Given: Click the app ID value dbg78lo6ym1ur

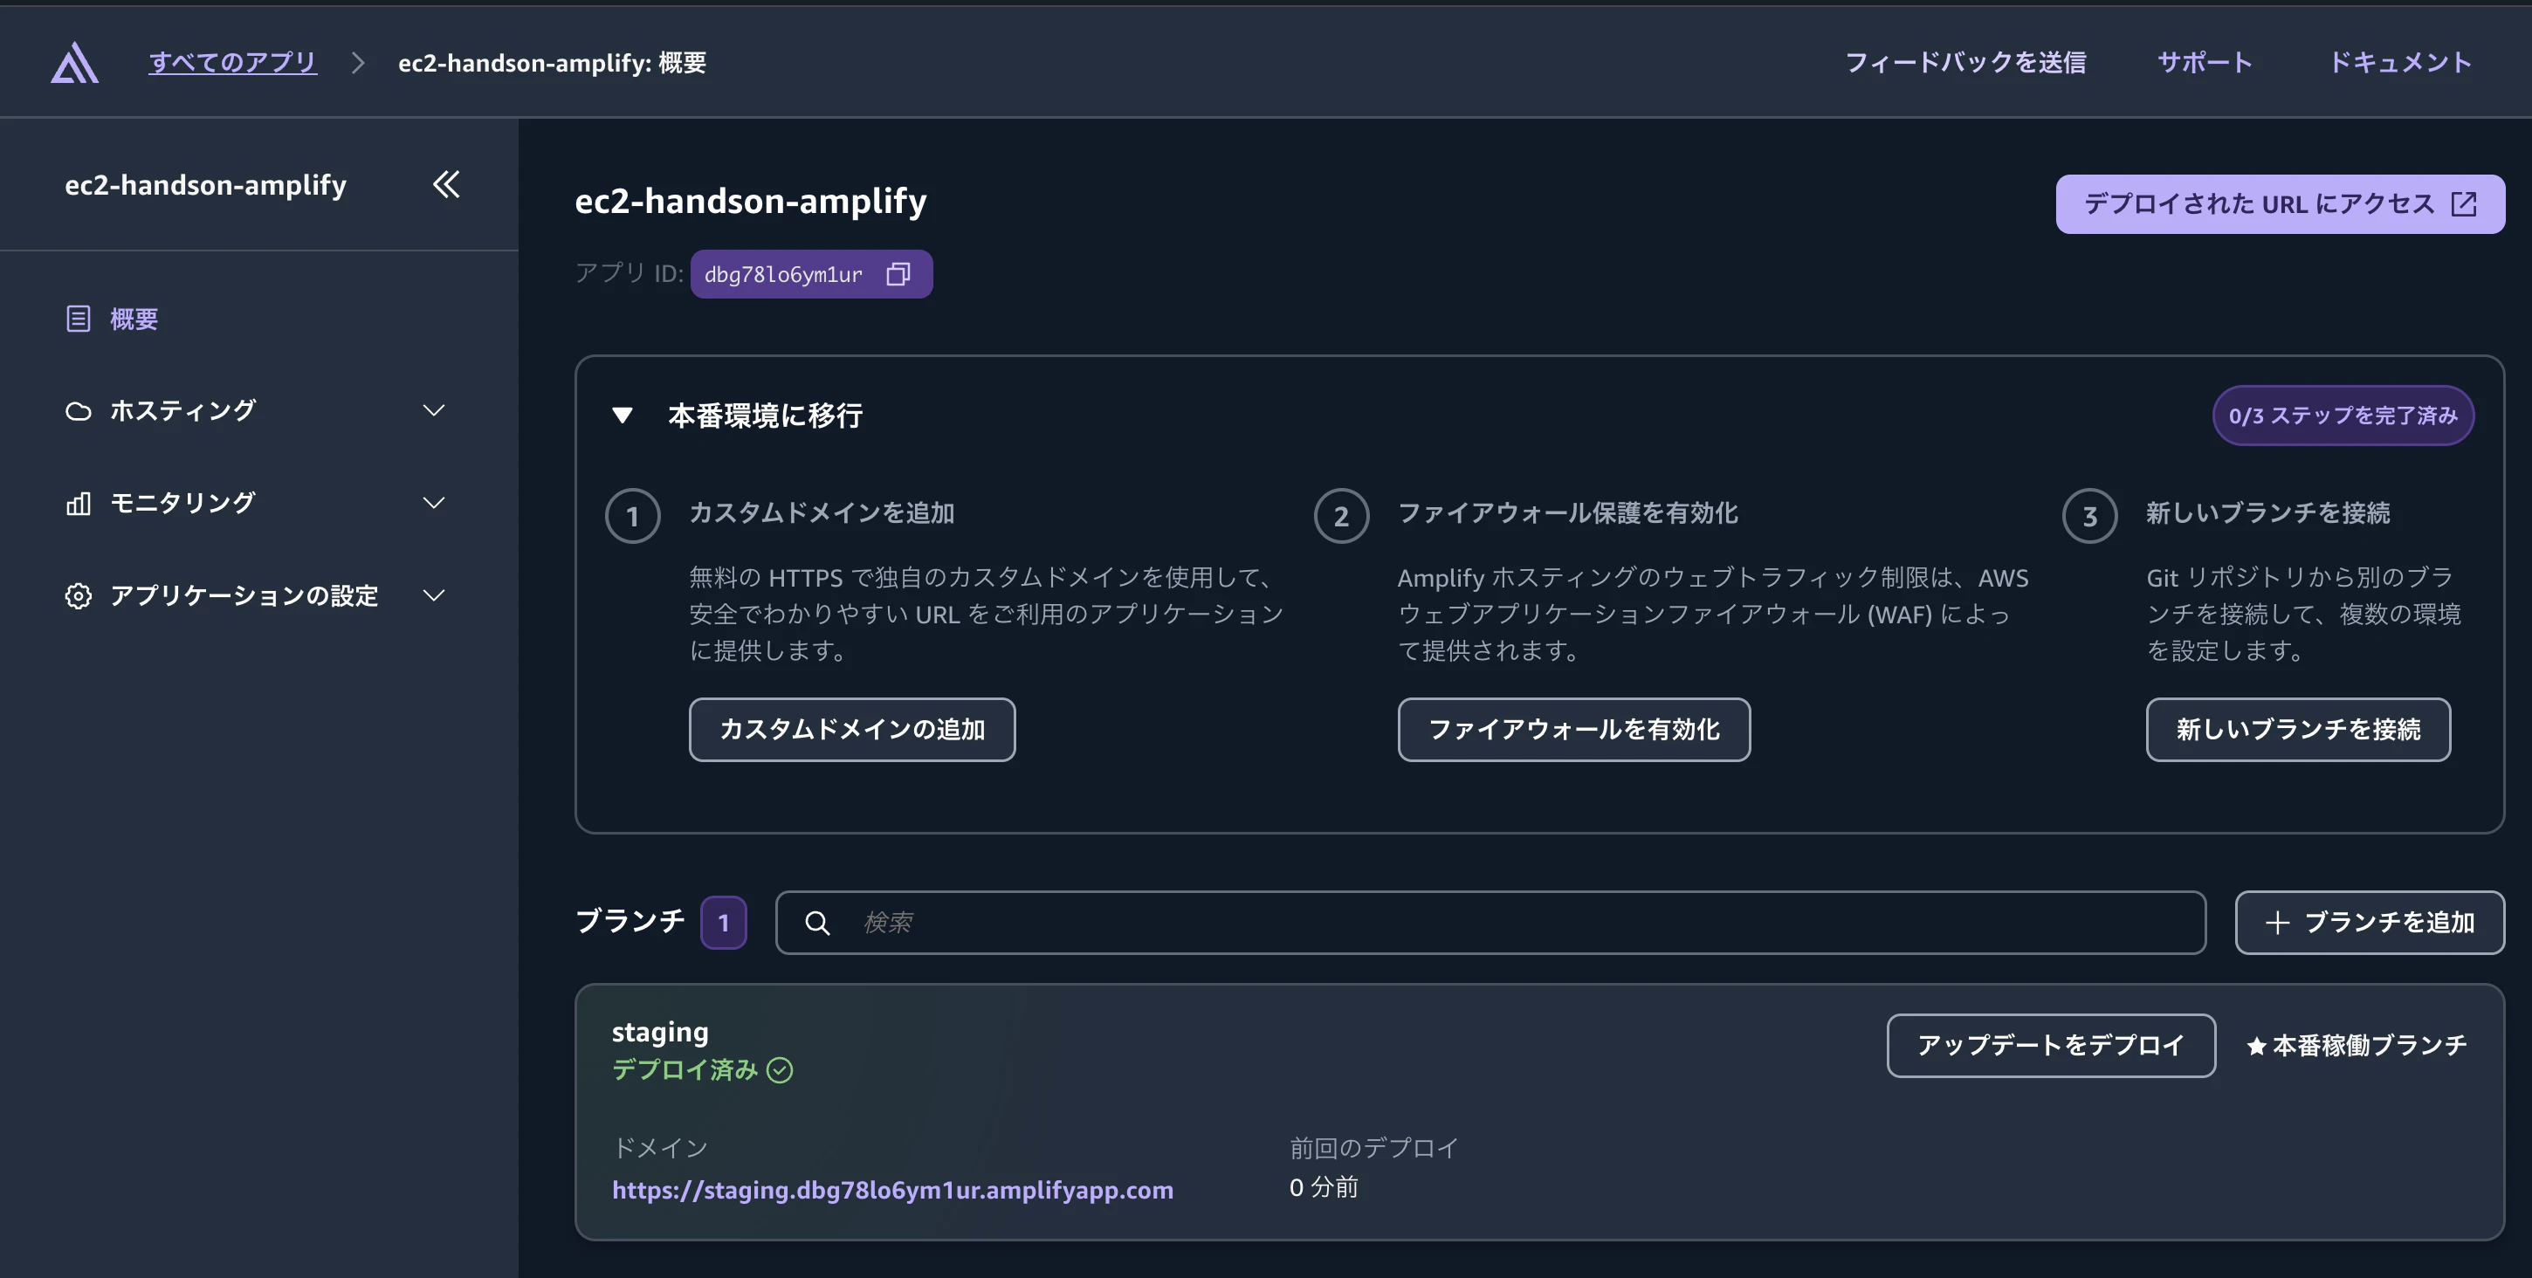Looking at the screenshot, I should (783, 274).
